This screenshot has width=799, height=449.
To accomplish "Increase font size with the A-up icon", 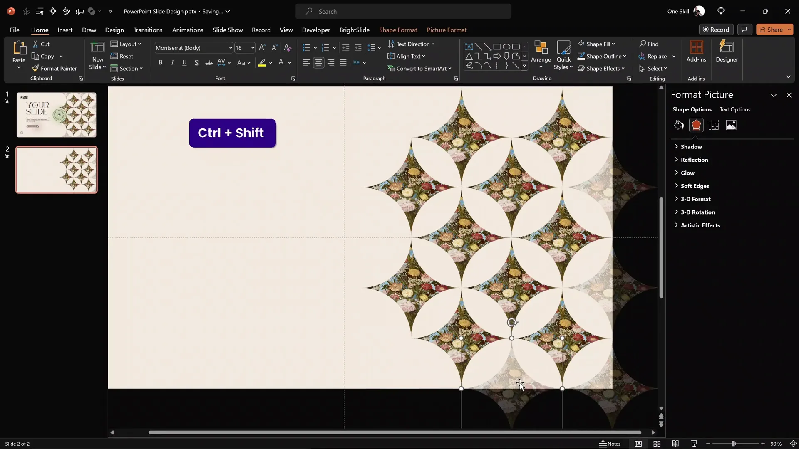I will (262, 48).
